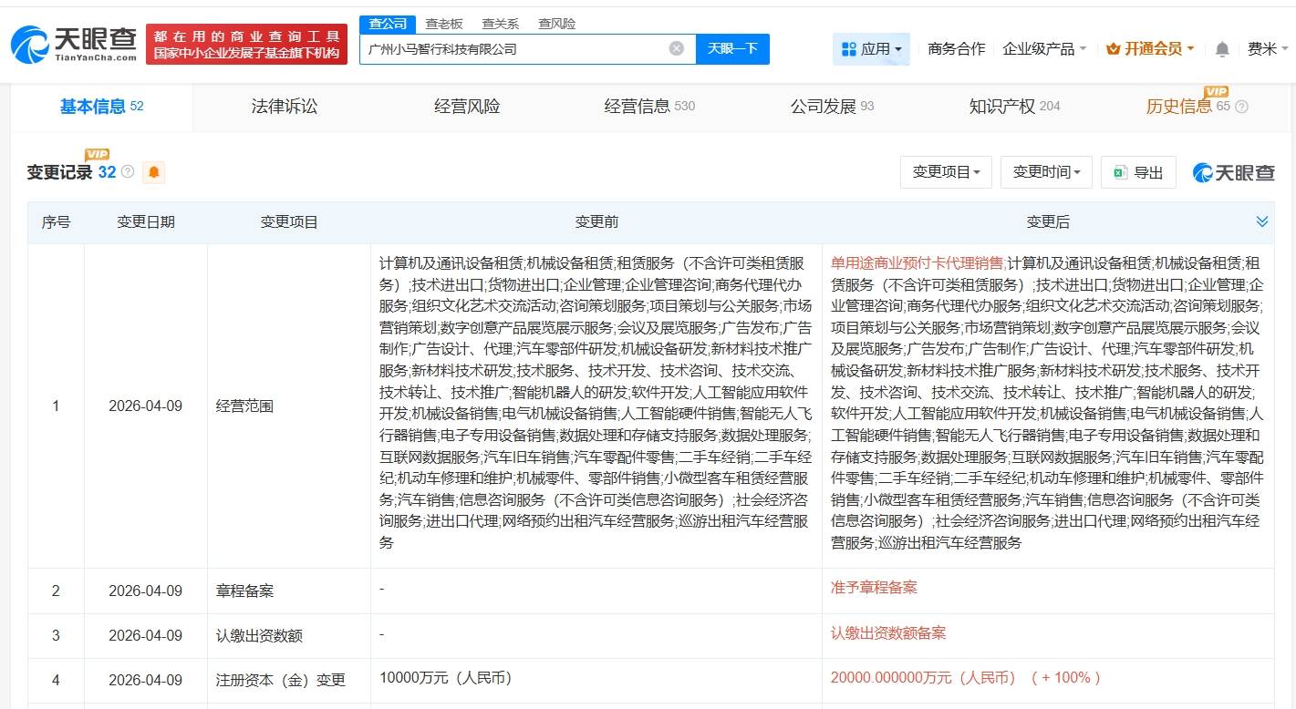The image size is (1296, 709).
Task: Clear the search box with the X icon
Action: click(x=675, y=49)
